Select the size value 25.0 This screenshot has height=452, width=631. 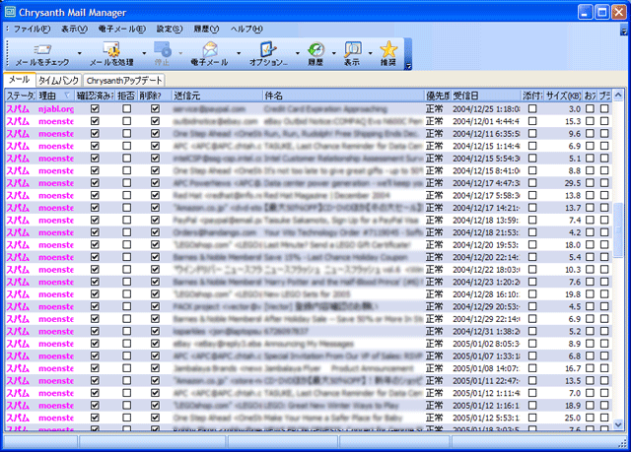[x=572, y=418]
